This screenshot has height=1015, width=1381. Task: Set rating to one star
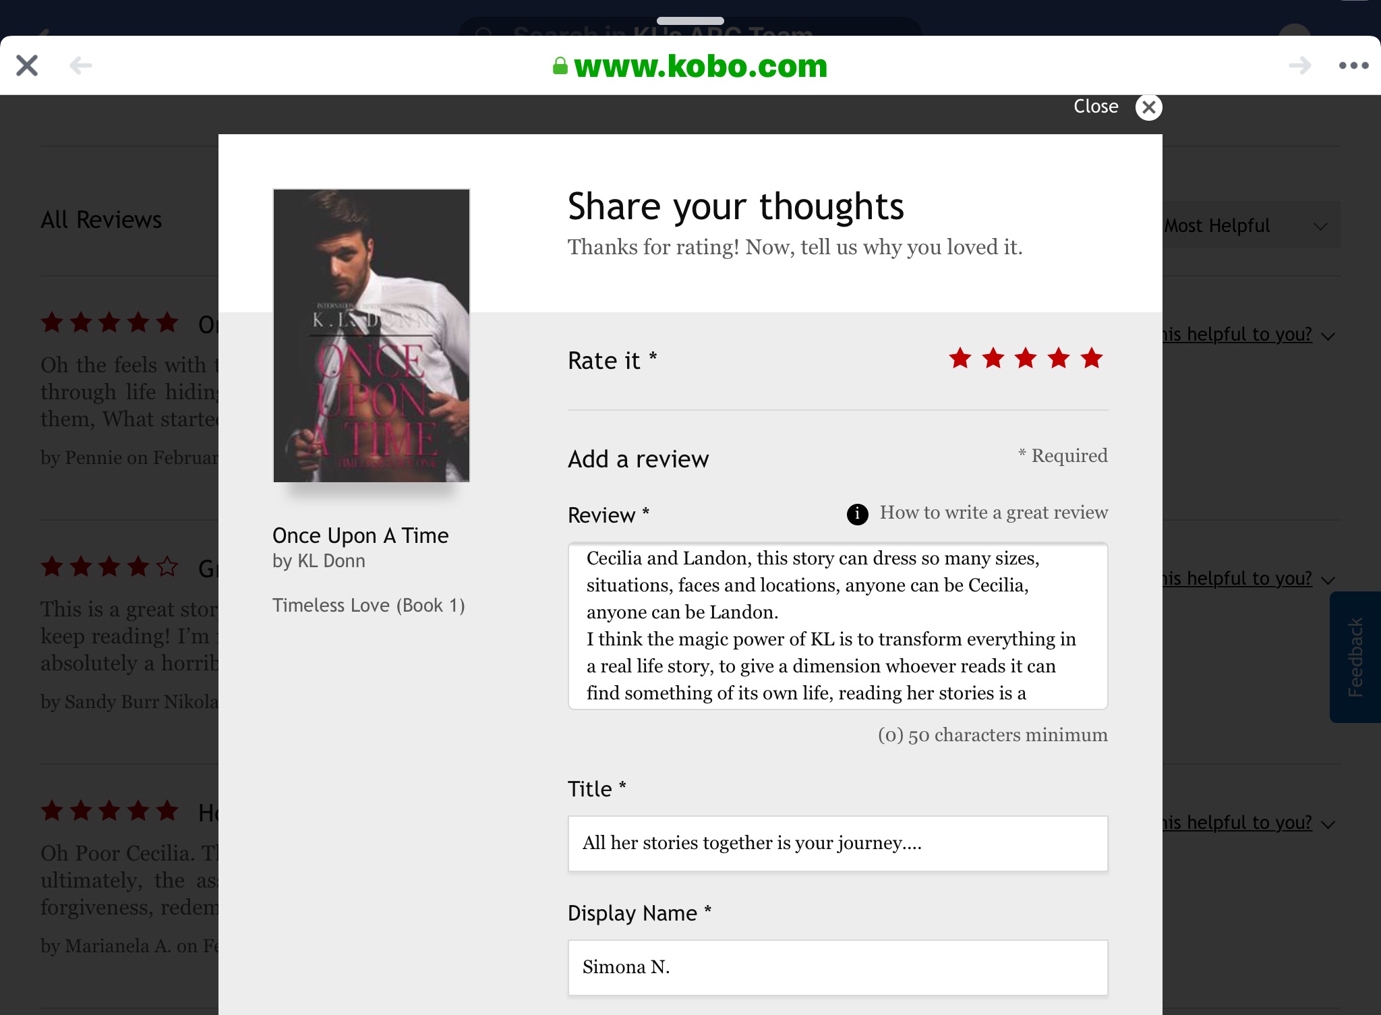pyautogui.click(x=960, y=358)
